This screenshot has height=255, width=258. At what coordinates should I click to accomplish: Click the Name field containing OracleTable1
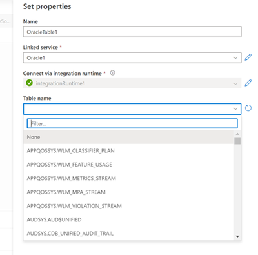[x=132, y=32]
